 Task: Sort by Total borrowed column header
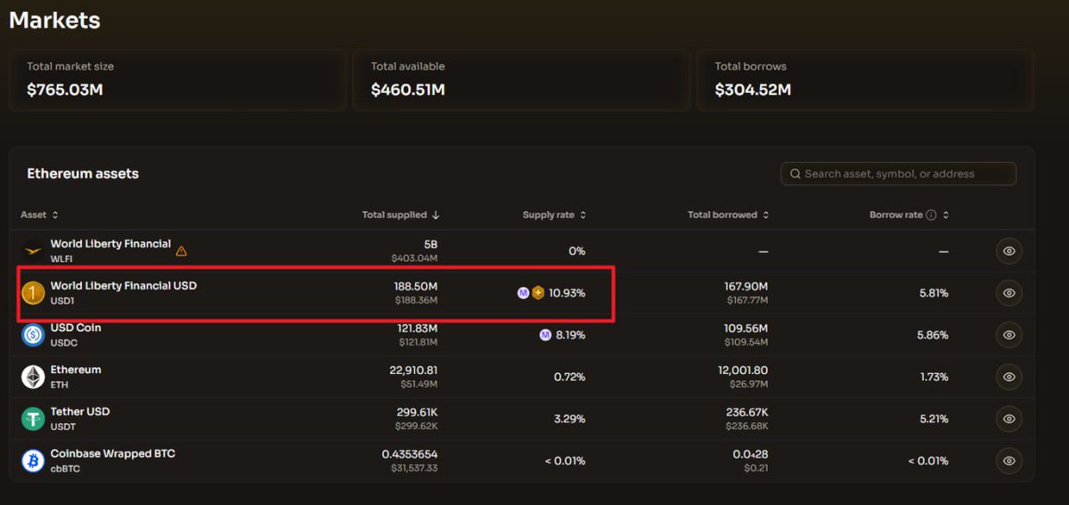pos(728,215)
